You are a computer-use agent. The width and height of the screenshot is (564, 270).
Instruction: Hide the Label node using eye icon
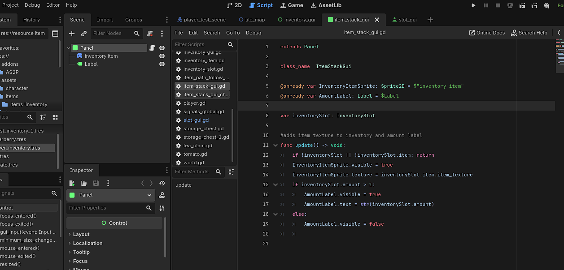162,64
